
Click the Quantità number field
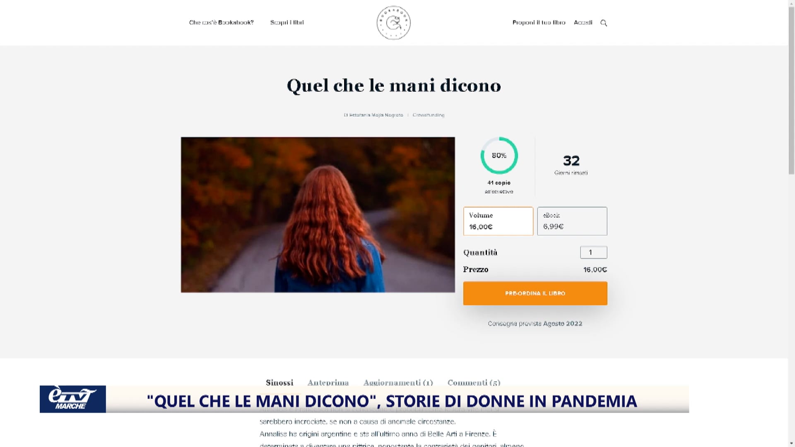coord(593,252)
